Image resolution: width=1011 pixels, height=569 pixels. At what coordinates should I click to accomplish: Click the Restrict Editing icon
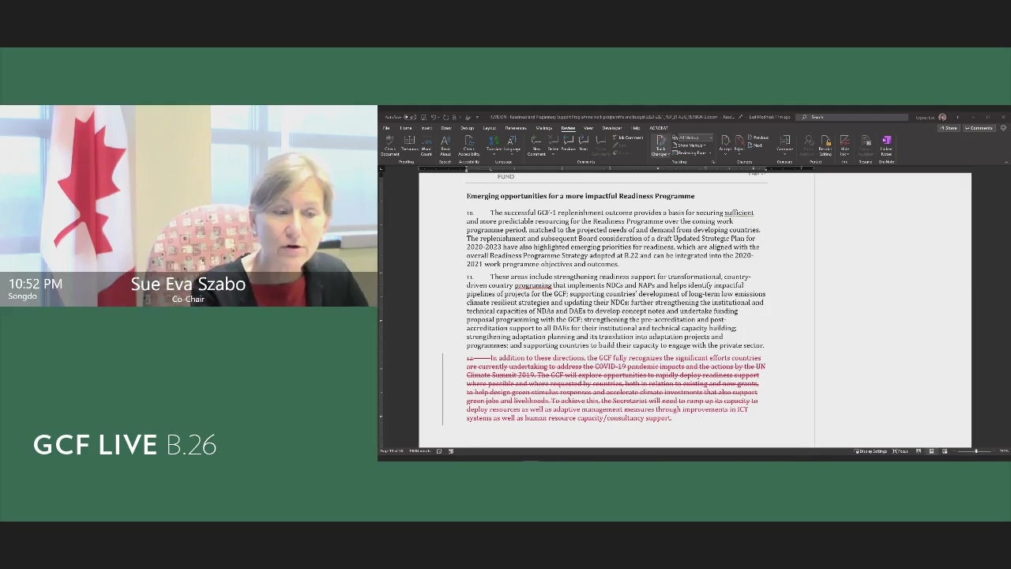click(825, 145)
